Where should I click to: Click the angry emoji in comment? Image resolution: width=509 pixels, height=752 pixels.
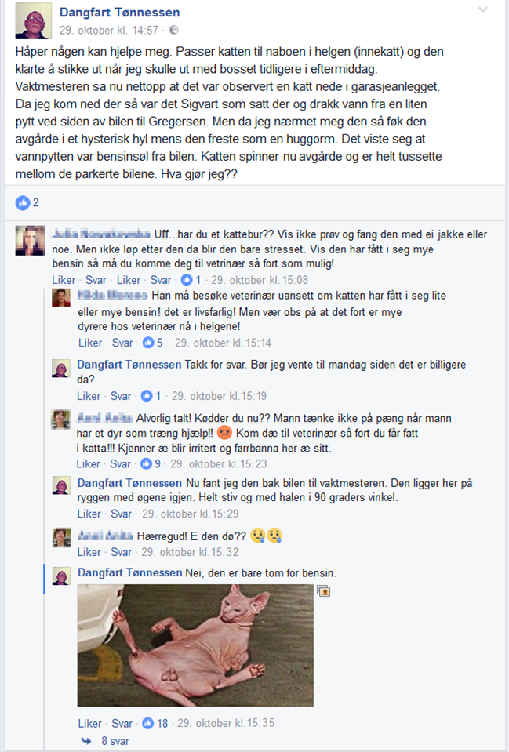(x=224, y=433)
